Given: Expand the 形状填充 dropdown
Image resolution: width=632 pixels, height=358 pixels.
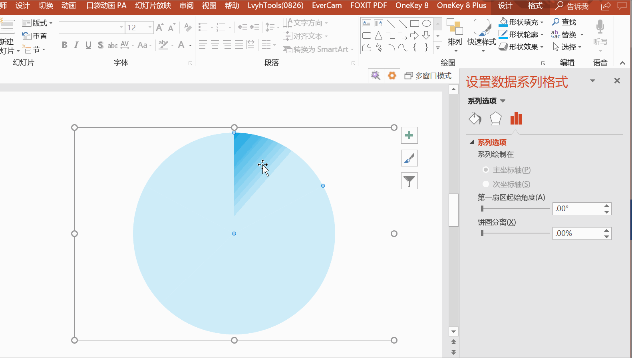Looking at the screenshot, I should coord(542,22).
